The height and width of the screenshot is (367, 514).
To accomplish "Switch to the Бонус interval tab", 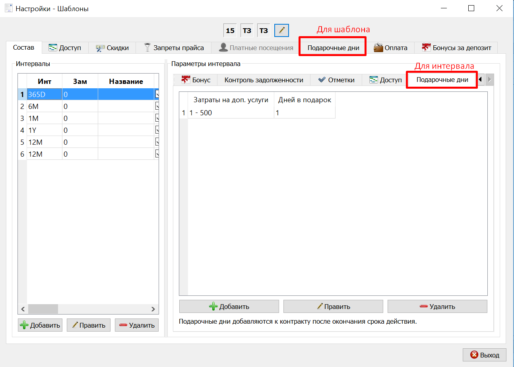I will (196, 80).
